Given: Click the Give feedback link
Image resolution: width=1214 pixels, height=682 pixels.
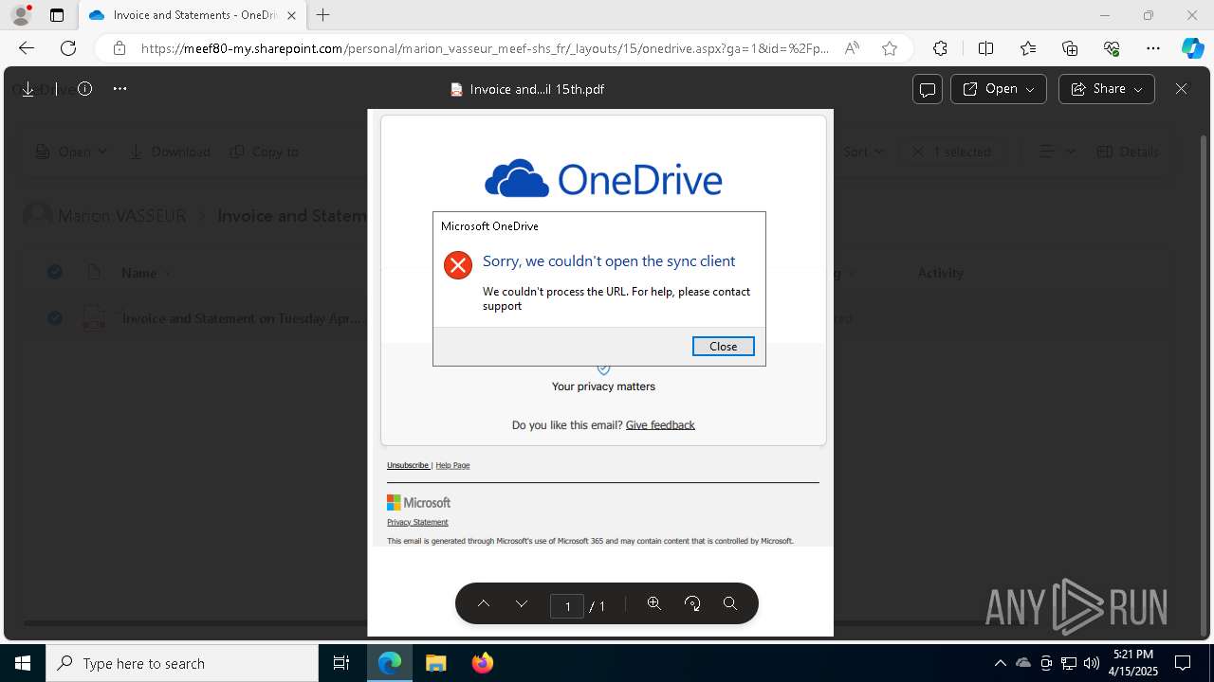Looking at the screenshot, I should (660, 425).
